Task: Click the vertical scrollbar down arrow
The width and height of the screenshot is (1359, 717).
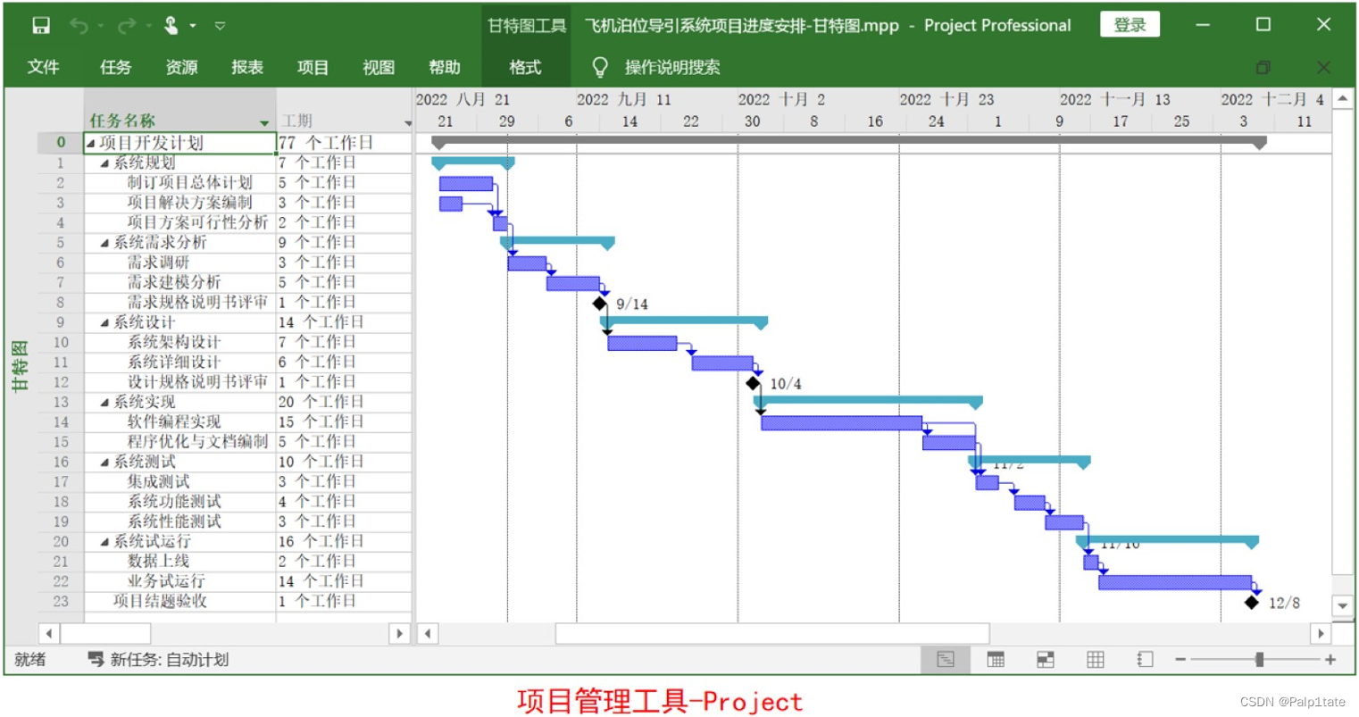Action: coord(1343,605)
